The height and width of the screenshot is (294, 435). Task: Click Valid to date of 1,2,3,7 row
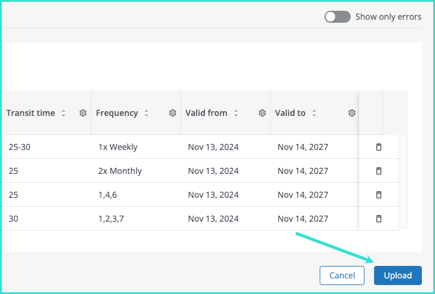(303, 219)
